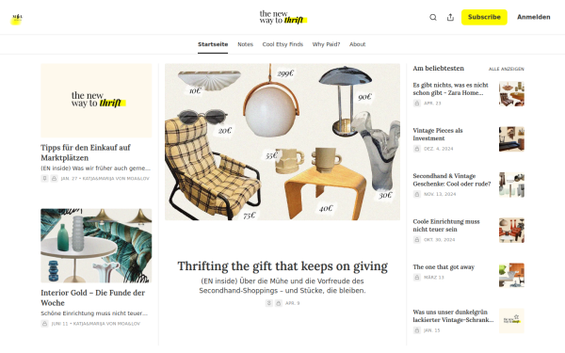Open the Interior Gold post image
The image size is (565, 353).
point(96,246)
